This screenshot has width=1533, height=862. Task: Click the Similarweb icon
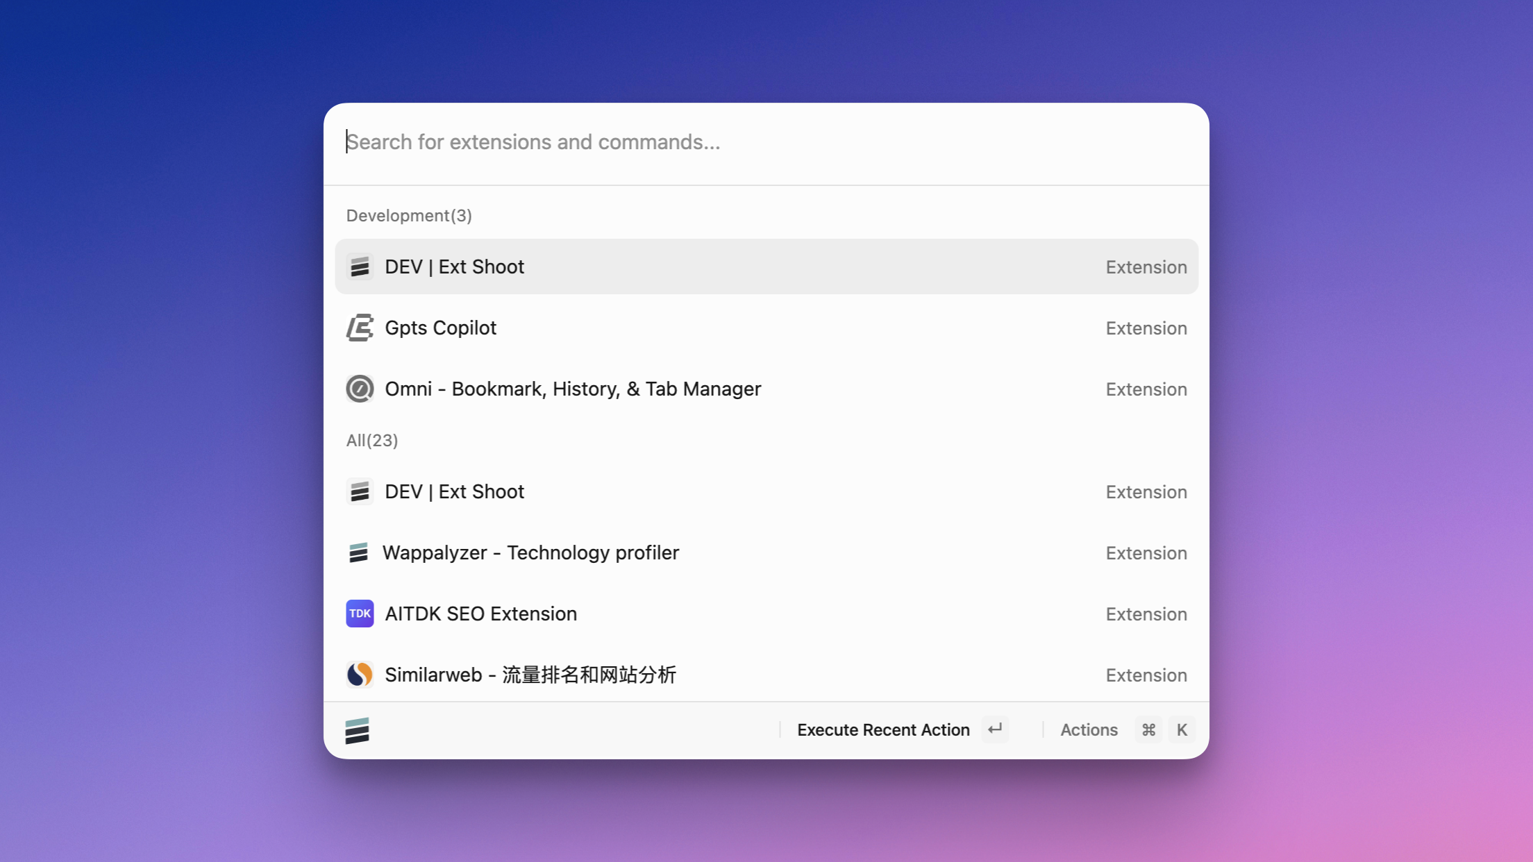tap(360, 675)
